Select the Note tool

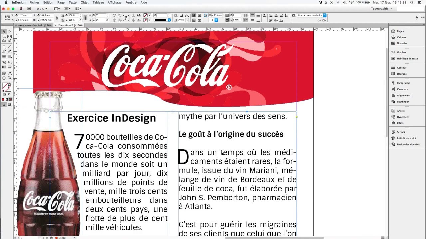click(4, 73)
